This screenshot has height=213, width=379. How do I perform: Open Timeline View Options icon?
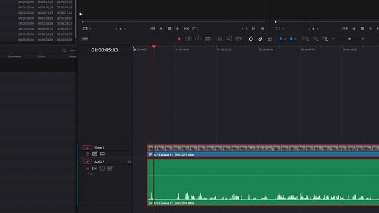(85, 39)
